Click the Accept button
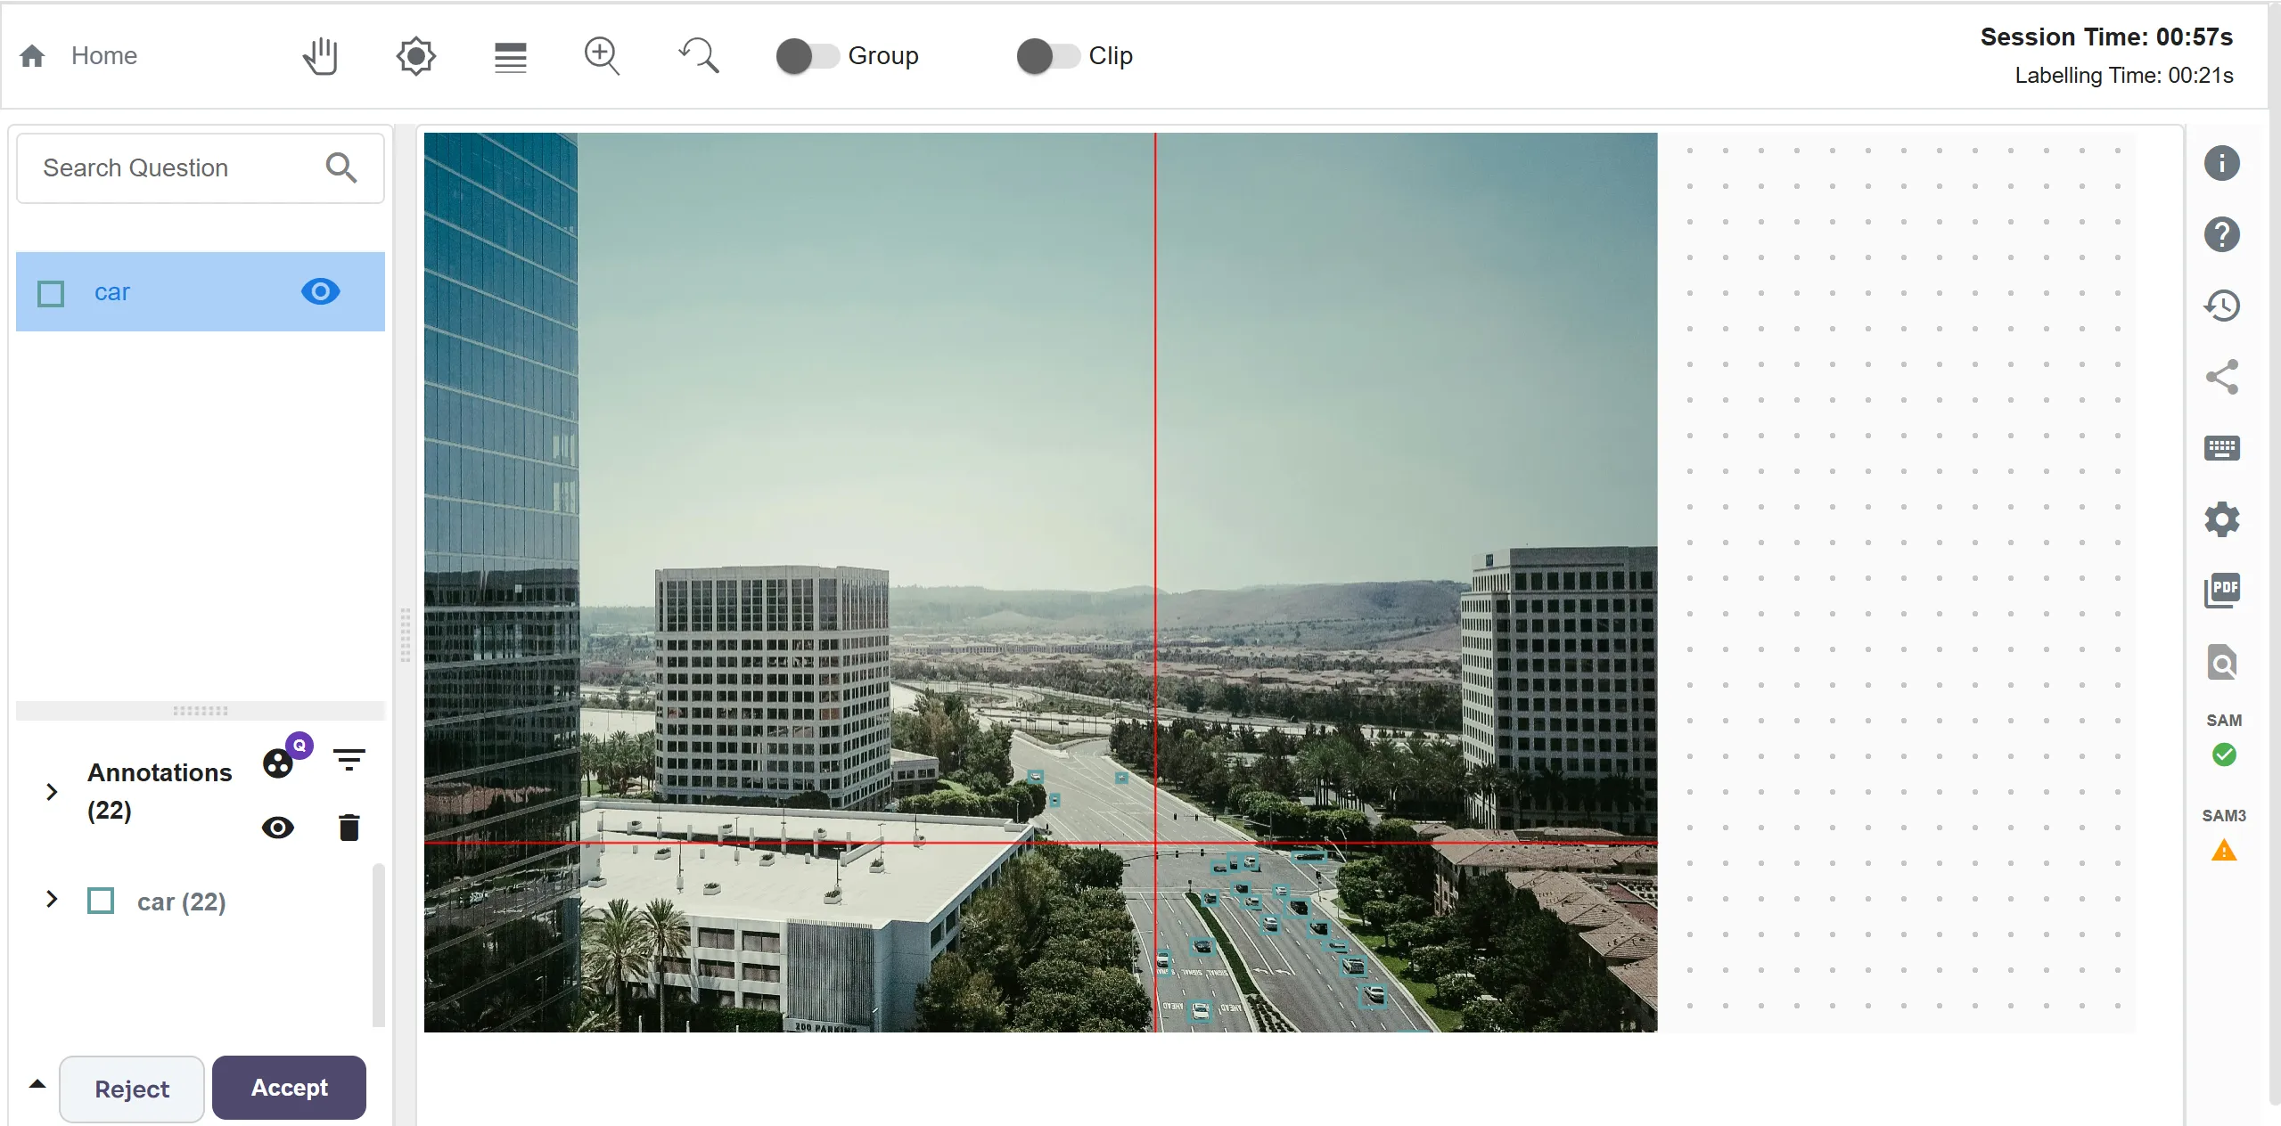 (288, 1087)
